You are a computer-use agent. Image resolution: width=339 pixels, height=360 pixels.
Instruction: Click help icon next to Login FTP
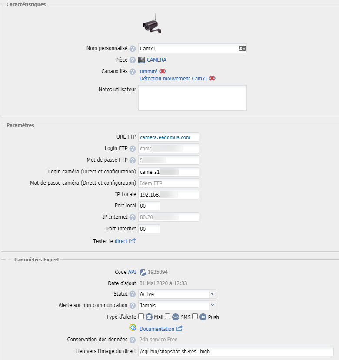(x=133, y=149)
